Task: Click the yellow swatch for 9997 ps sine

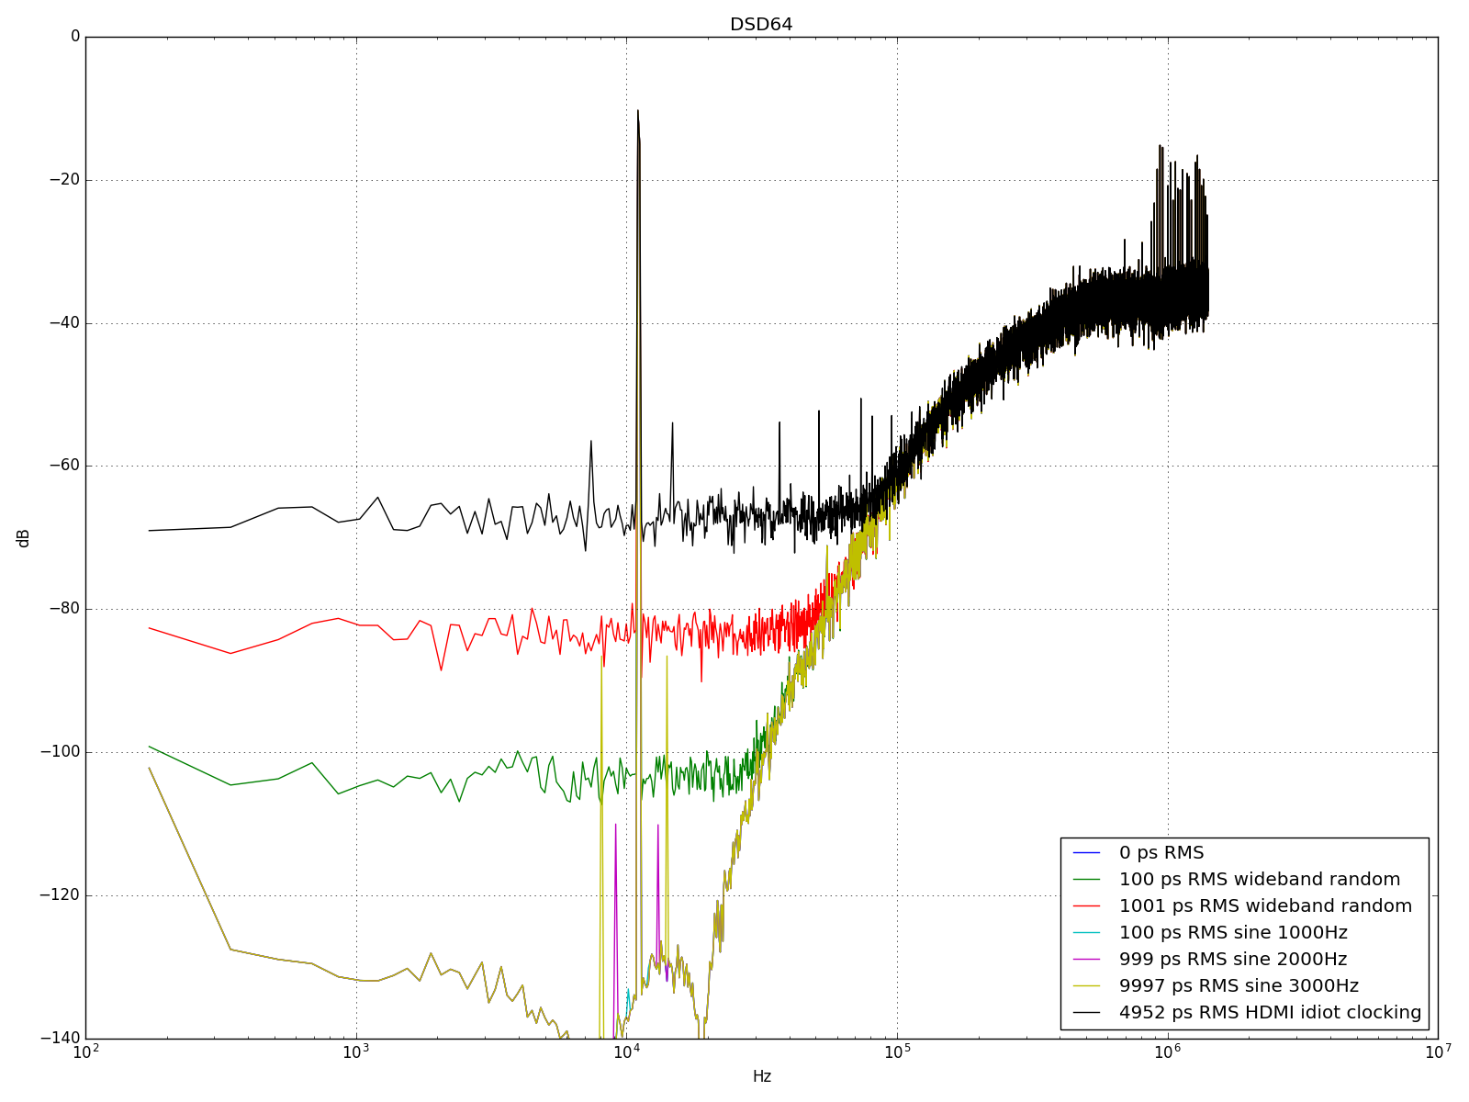Action: [1086, 986]
